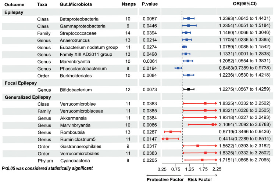Viewport: 275px width, 183px height.
Task: Click the Phascolarctobacterium blue square marker
Action: pyautogui.click(x=178, y=68)
